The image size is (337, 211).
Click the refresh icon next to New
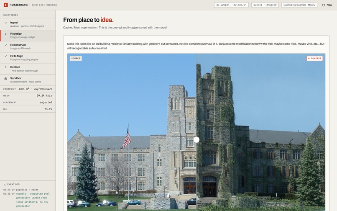pos(324,5)
